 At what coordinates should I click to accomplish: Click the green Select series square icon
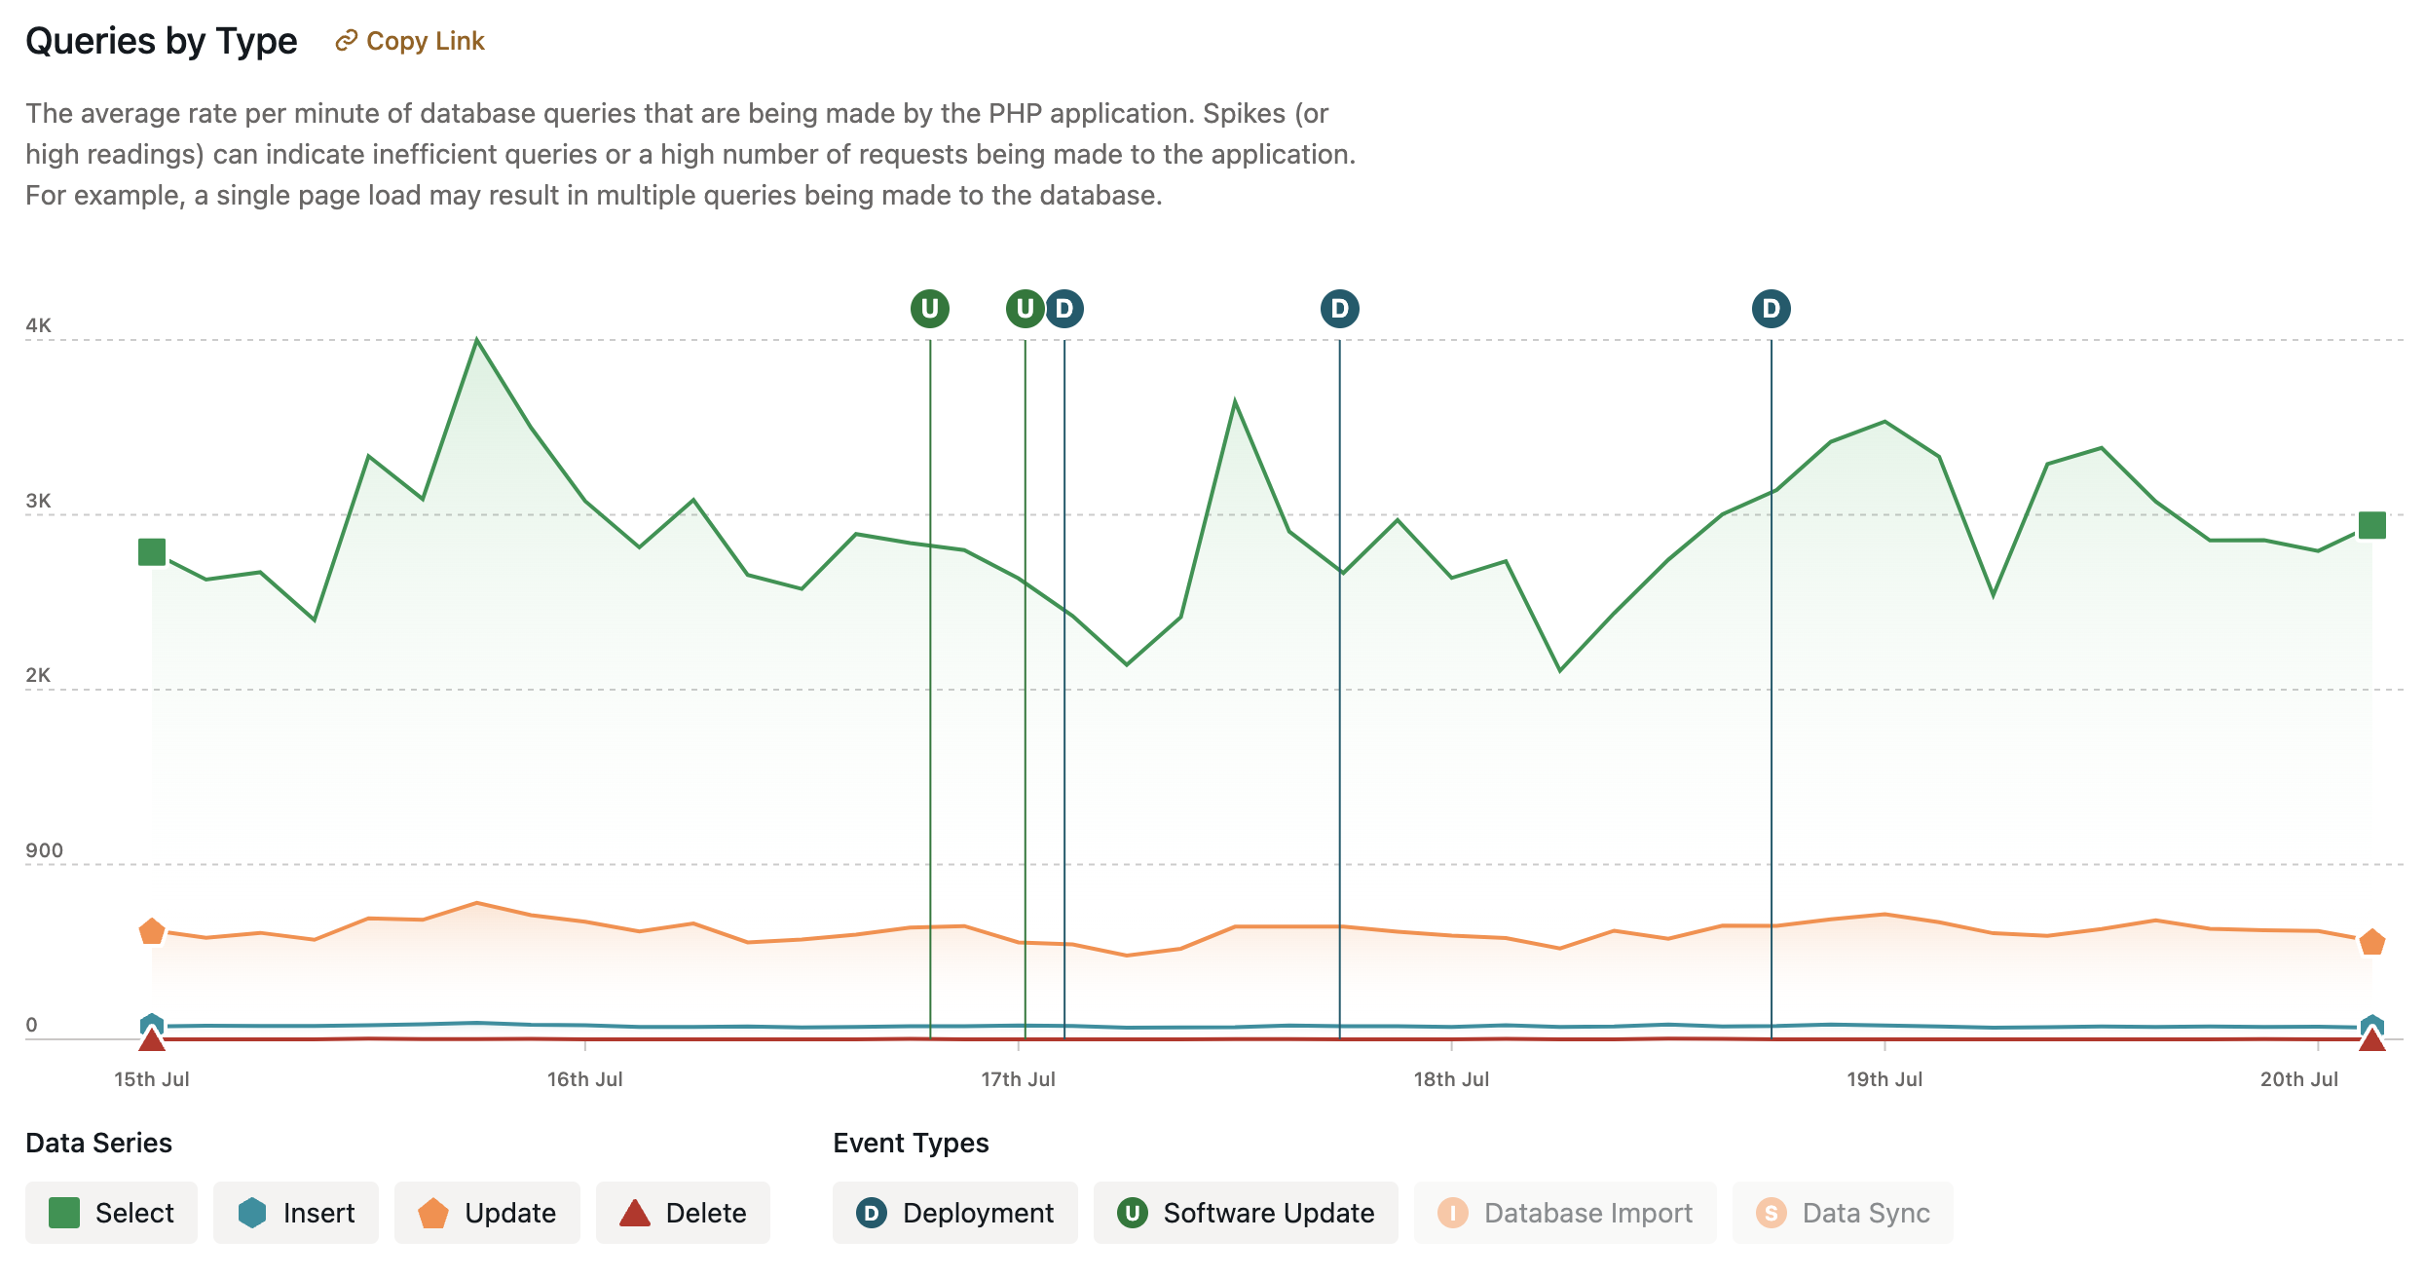(64, 1213)
